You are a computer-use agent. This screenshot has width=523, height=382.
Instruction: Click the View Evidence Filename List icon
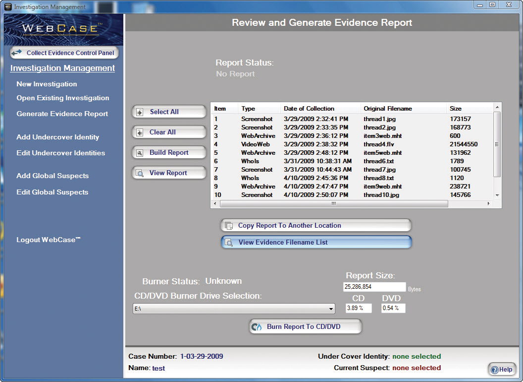pyautogui.click(x=229, y=243)
